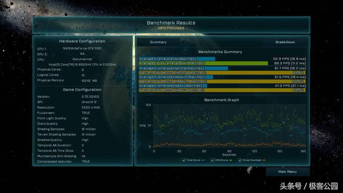
Task: Click the Average Framerate (Heavy Batches) bar
Action: click(x=173, y=86)
